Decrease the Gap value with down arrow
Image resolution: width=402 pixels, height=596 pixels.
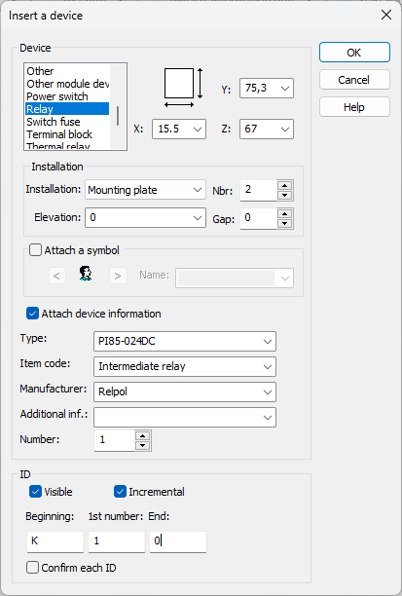coord(284,224)
